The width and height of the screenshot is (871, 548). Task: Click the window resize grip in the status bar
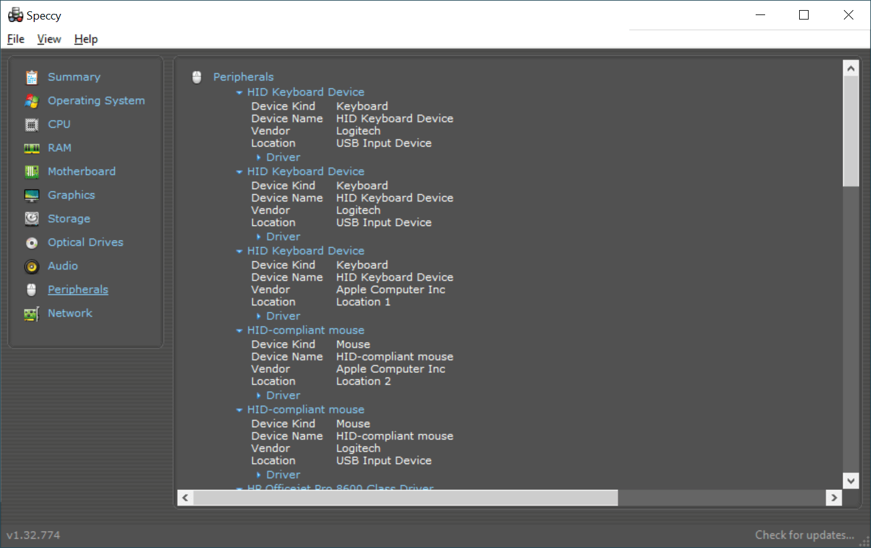click(x=865, y=541)
